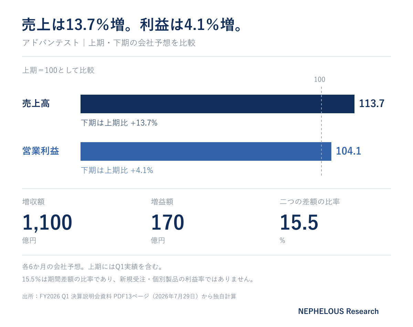Click the caption 下期は上期比 +13.7%
This screenshot has width=413, height=327.
[119, 123]
